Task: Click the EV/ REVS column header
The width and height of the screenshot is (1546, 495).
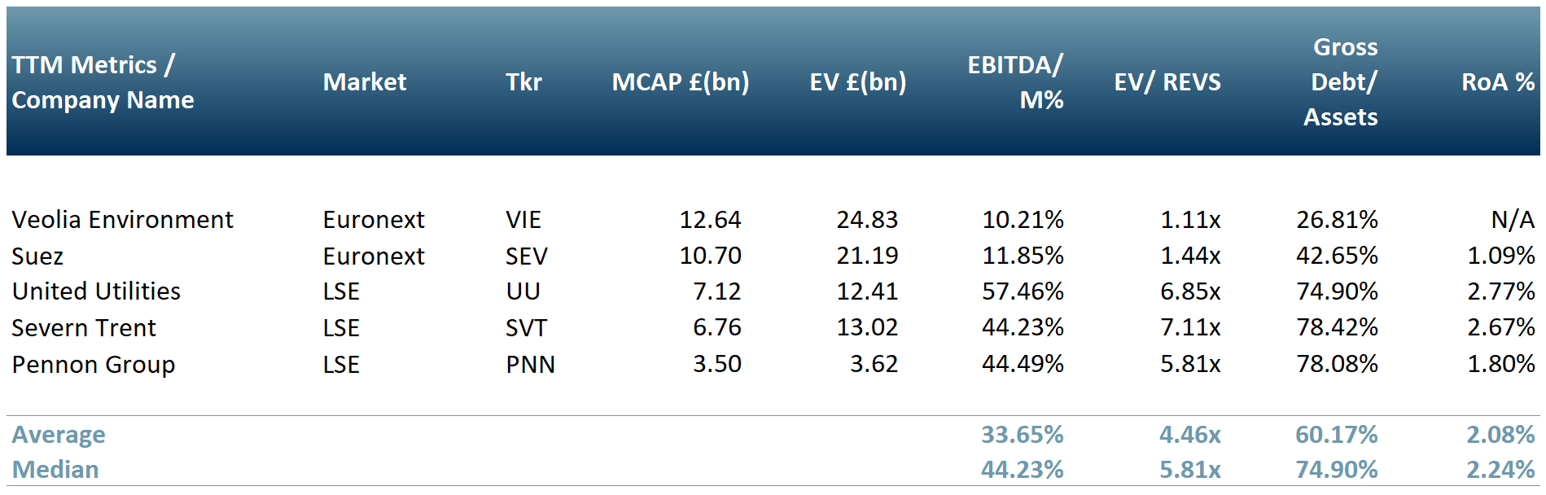Action: coord(1167,82)
